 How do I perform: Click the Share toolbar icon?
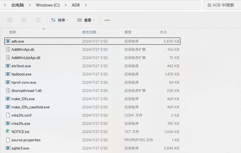(x=24, y=20)
